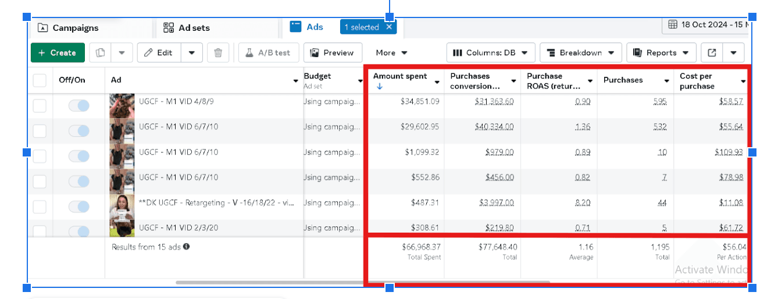
Task: Click the green Create button
Action: click(58, 52)
